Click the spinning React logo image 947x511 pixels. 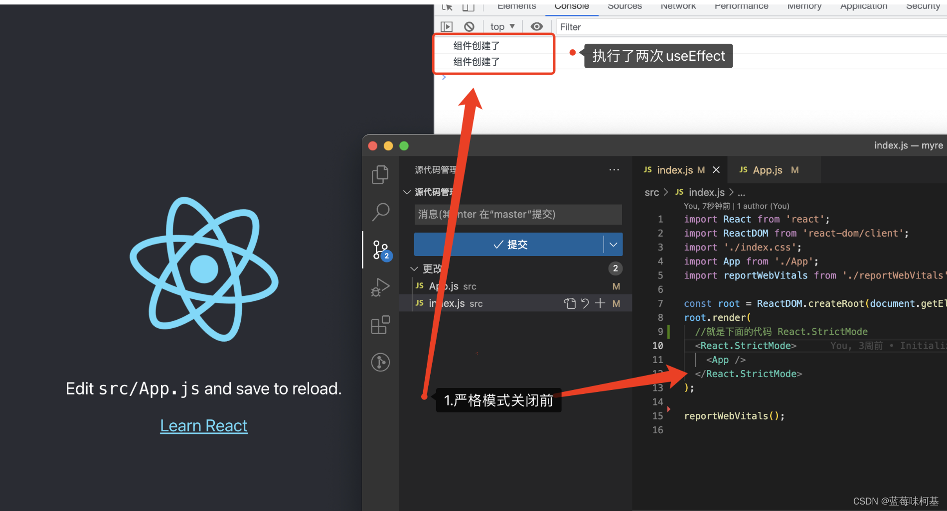pyautogui.click(x=204, y=269)
